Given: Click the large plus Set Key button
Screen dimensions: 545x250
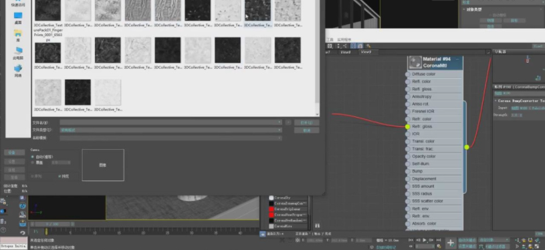Looking at the screenshot, I should 451,243.
